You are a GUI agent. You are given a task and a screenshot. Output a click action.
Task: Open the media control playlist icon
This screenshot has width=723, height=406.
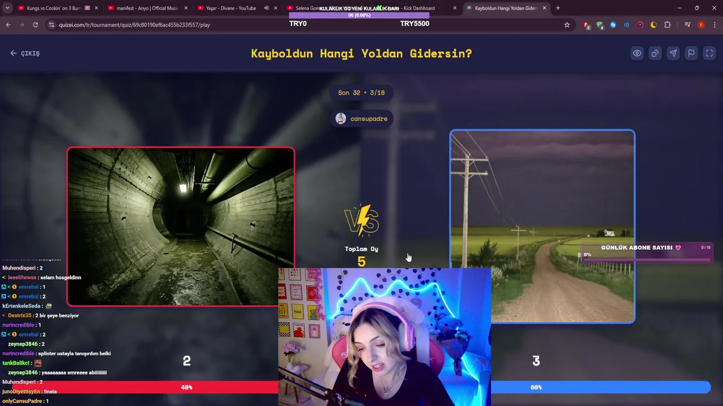coord(687,25)
